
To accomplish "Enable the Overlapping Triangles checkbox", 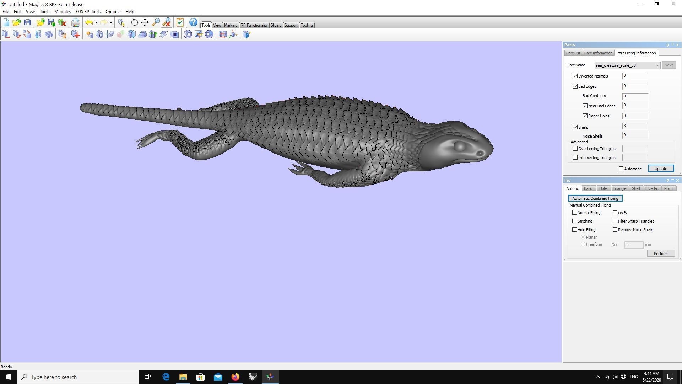I will coord(575,148).
